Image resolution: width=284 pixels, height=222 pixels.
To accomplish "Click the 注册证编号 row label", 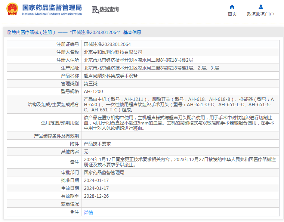I will tap(68, 44).
